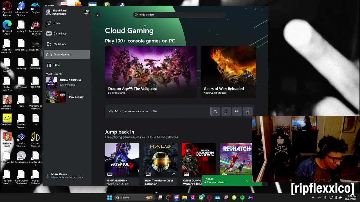Open Play history in the sidebar
Viewport: 360px width, 202px height.
point(67,97)
